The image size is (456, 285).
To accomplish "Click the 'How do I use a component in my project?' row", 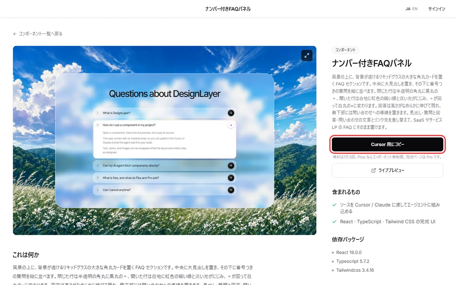I will coord(165,125).
